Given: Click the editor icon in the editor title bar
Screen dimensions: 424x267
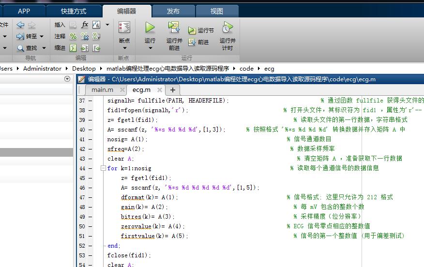Looking at the screenshot, I should 81,79.
